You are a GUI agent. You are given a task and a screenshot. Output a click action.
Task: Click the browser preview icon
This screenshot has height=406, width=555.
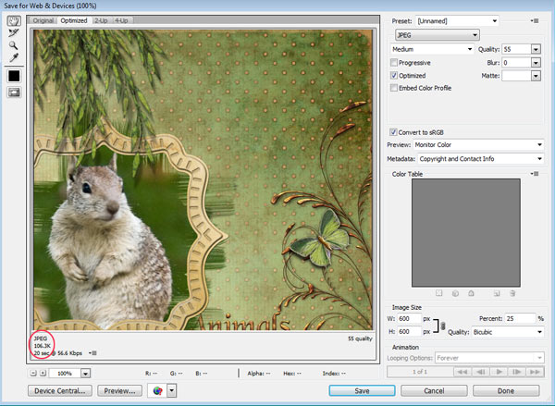(155, 391)
